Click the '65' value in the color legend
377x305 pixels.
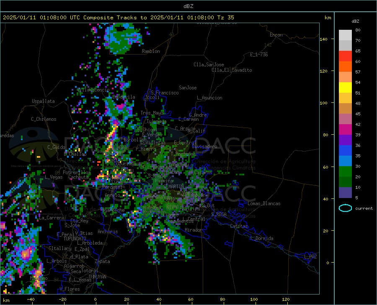(358, 51)
